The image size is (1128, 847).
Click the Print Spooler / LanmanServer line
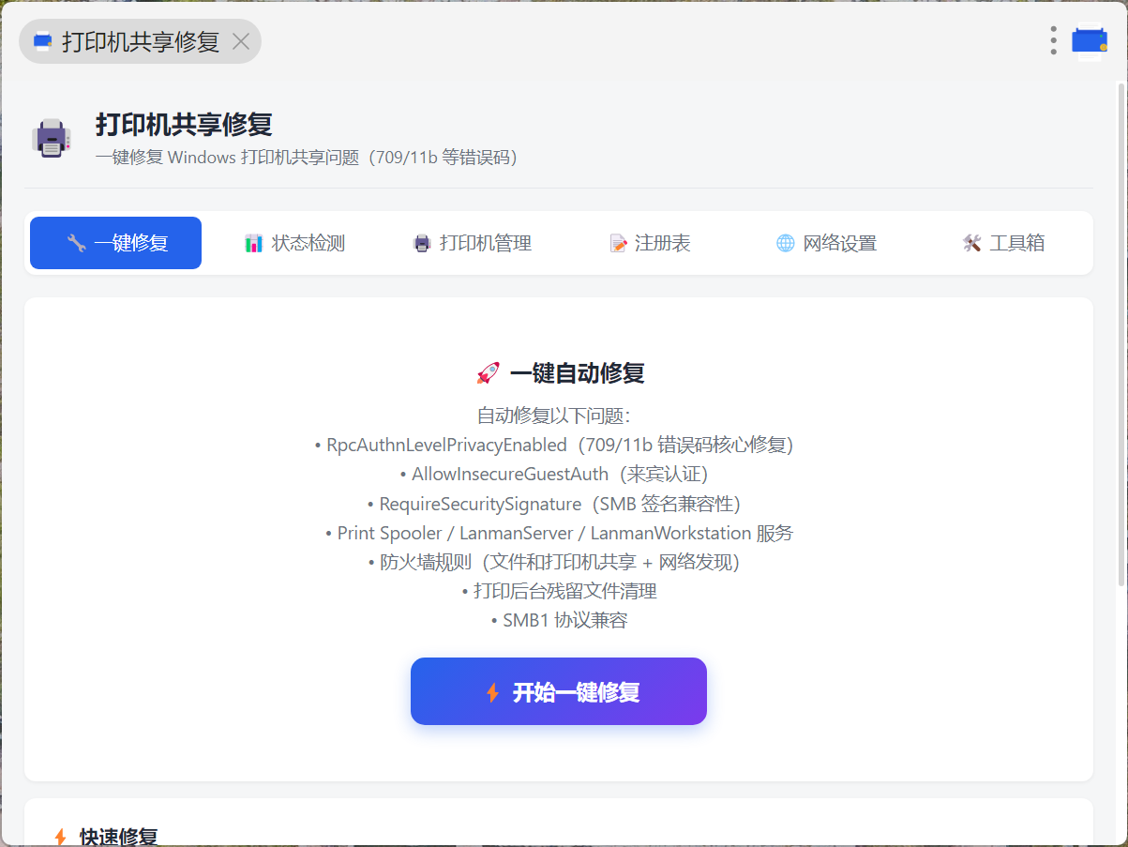pyautogui.click(x=559, y=533)
